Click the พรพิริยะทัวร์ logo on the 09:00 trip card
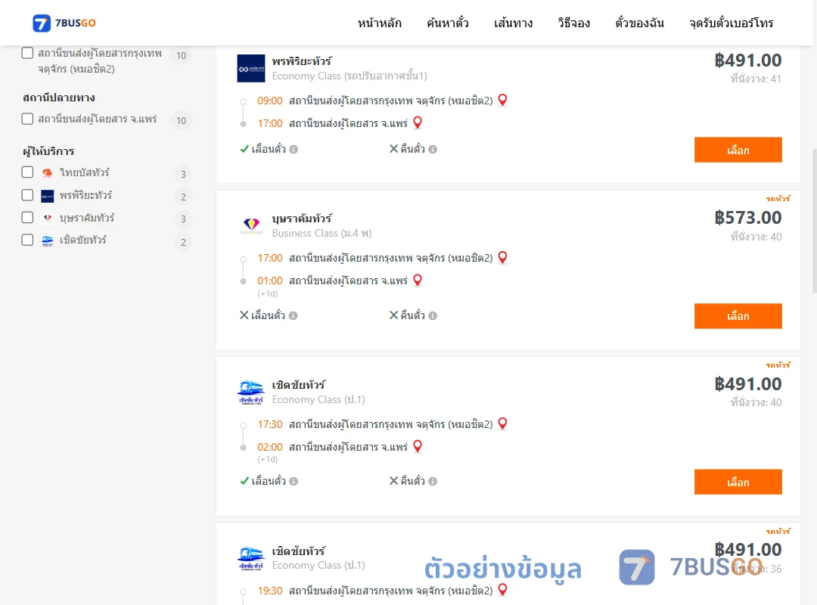The height and width of the screenshot is (605, 817). pos(251,68)
